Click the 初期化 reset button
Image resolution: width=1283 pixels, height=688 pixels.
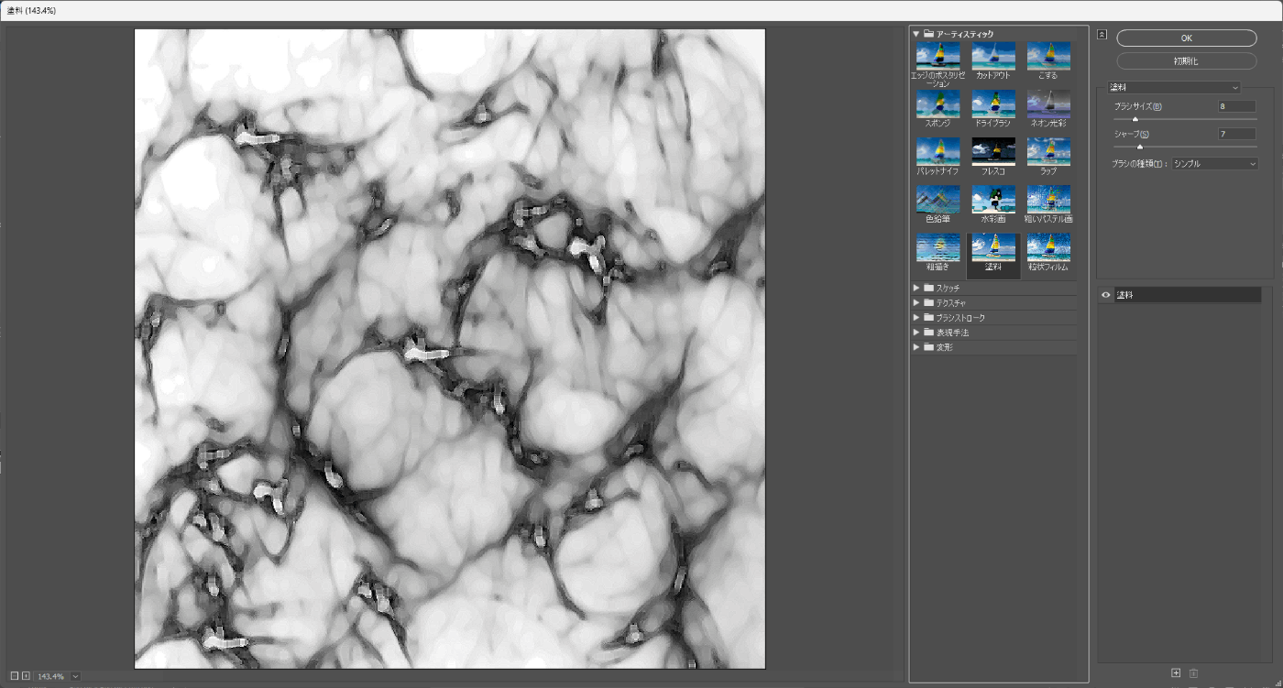pyautogui.click(x=1187, y=60)
